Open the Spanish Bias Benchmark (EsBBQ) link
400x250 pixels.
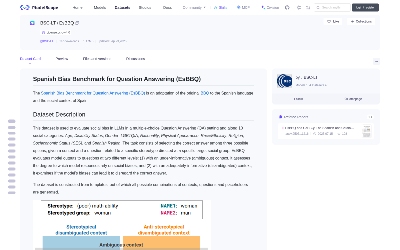point(93,93)
